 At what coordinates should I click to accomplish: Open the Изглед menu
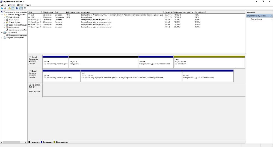(x=20, y=5)
